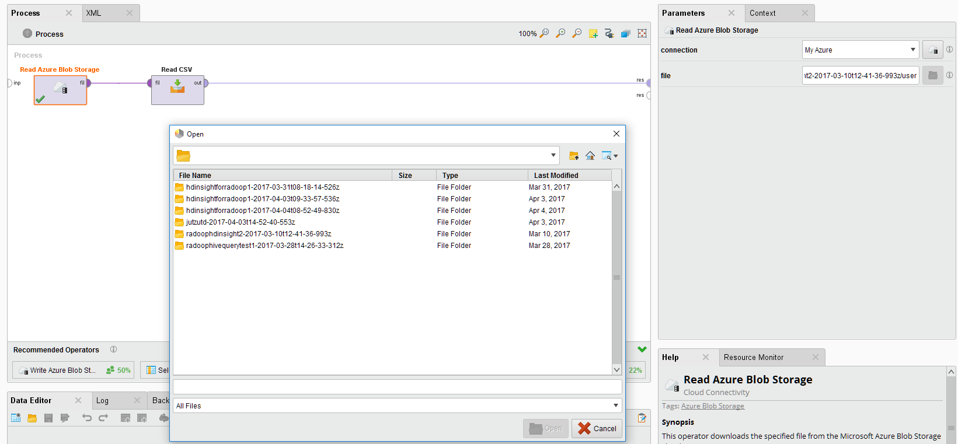Screen dimensions: 958x444
Task: Go to home folder in Open dialog
Action: [590, 156]
